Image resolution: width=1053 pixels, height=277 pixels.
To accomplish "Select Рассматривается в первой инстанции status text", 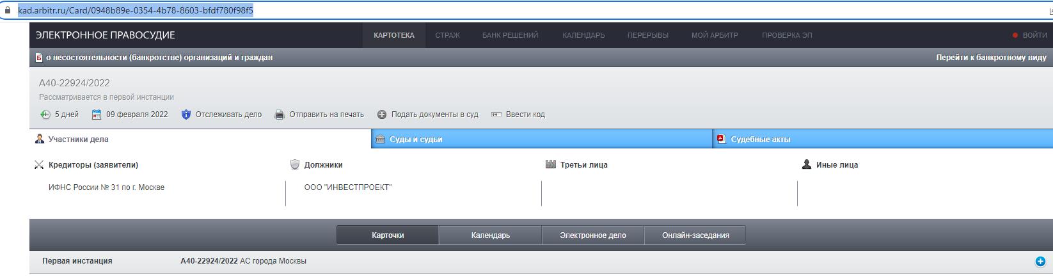I will (x=106, y=97).
